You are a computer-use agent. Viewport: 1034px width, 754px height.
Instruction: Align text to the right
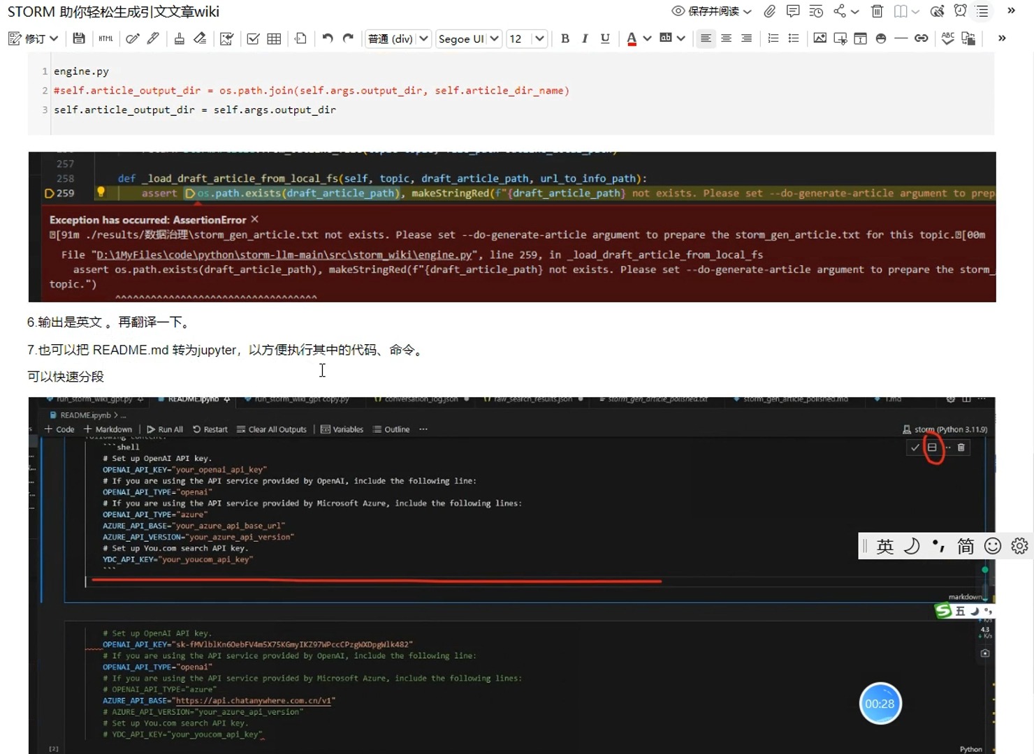(747, 38)
